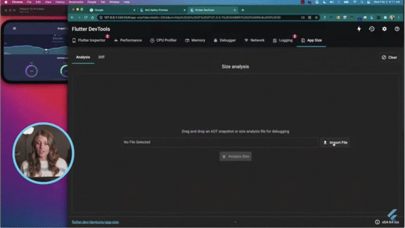
Task: Click the macOS Wi-Fi status icon
Action: [x=355, y=2]
